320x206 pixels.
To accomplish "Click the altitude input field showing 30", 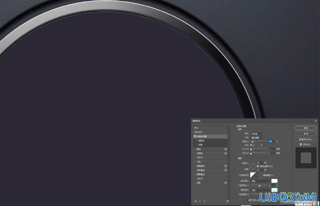I will click(x=260, y=170).
